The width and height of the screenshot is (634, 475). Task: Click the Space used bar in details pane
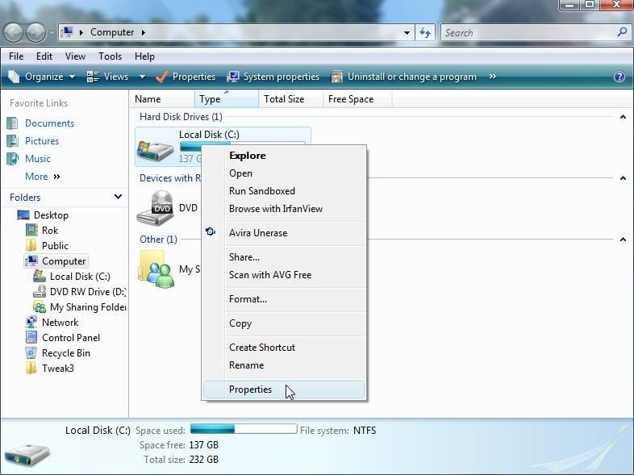pos(244,429)
